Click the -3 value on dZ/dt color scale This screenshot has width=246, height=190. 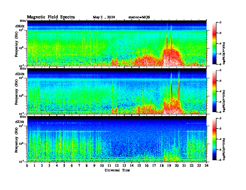coord(220,129)
